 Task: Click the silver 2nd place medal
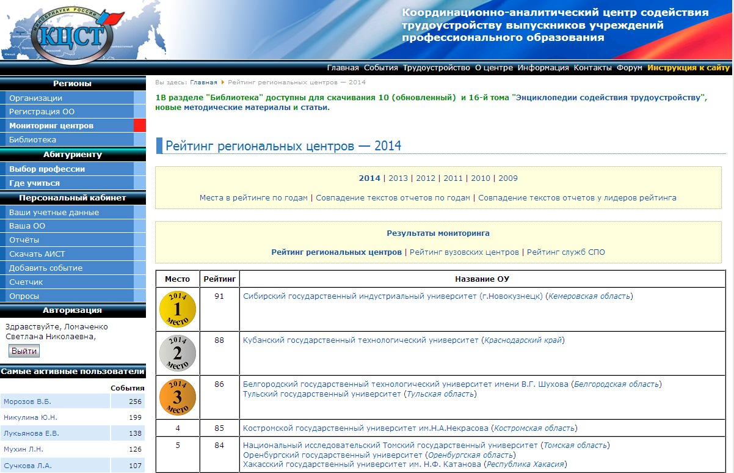178,353
